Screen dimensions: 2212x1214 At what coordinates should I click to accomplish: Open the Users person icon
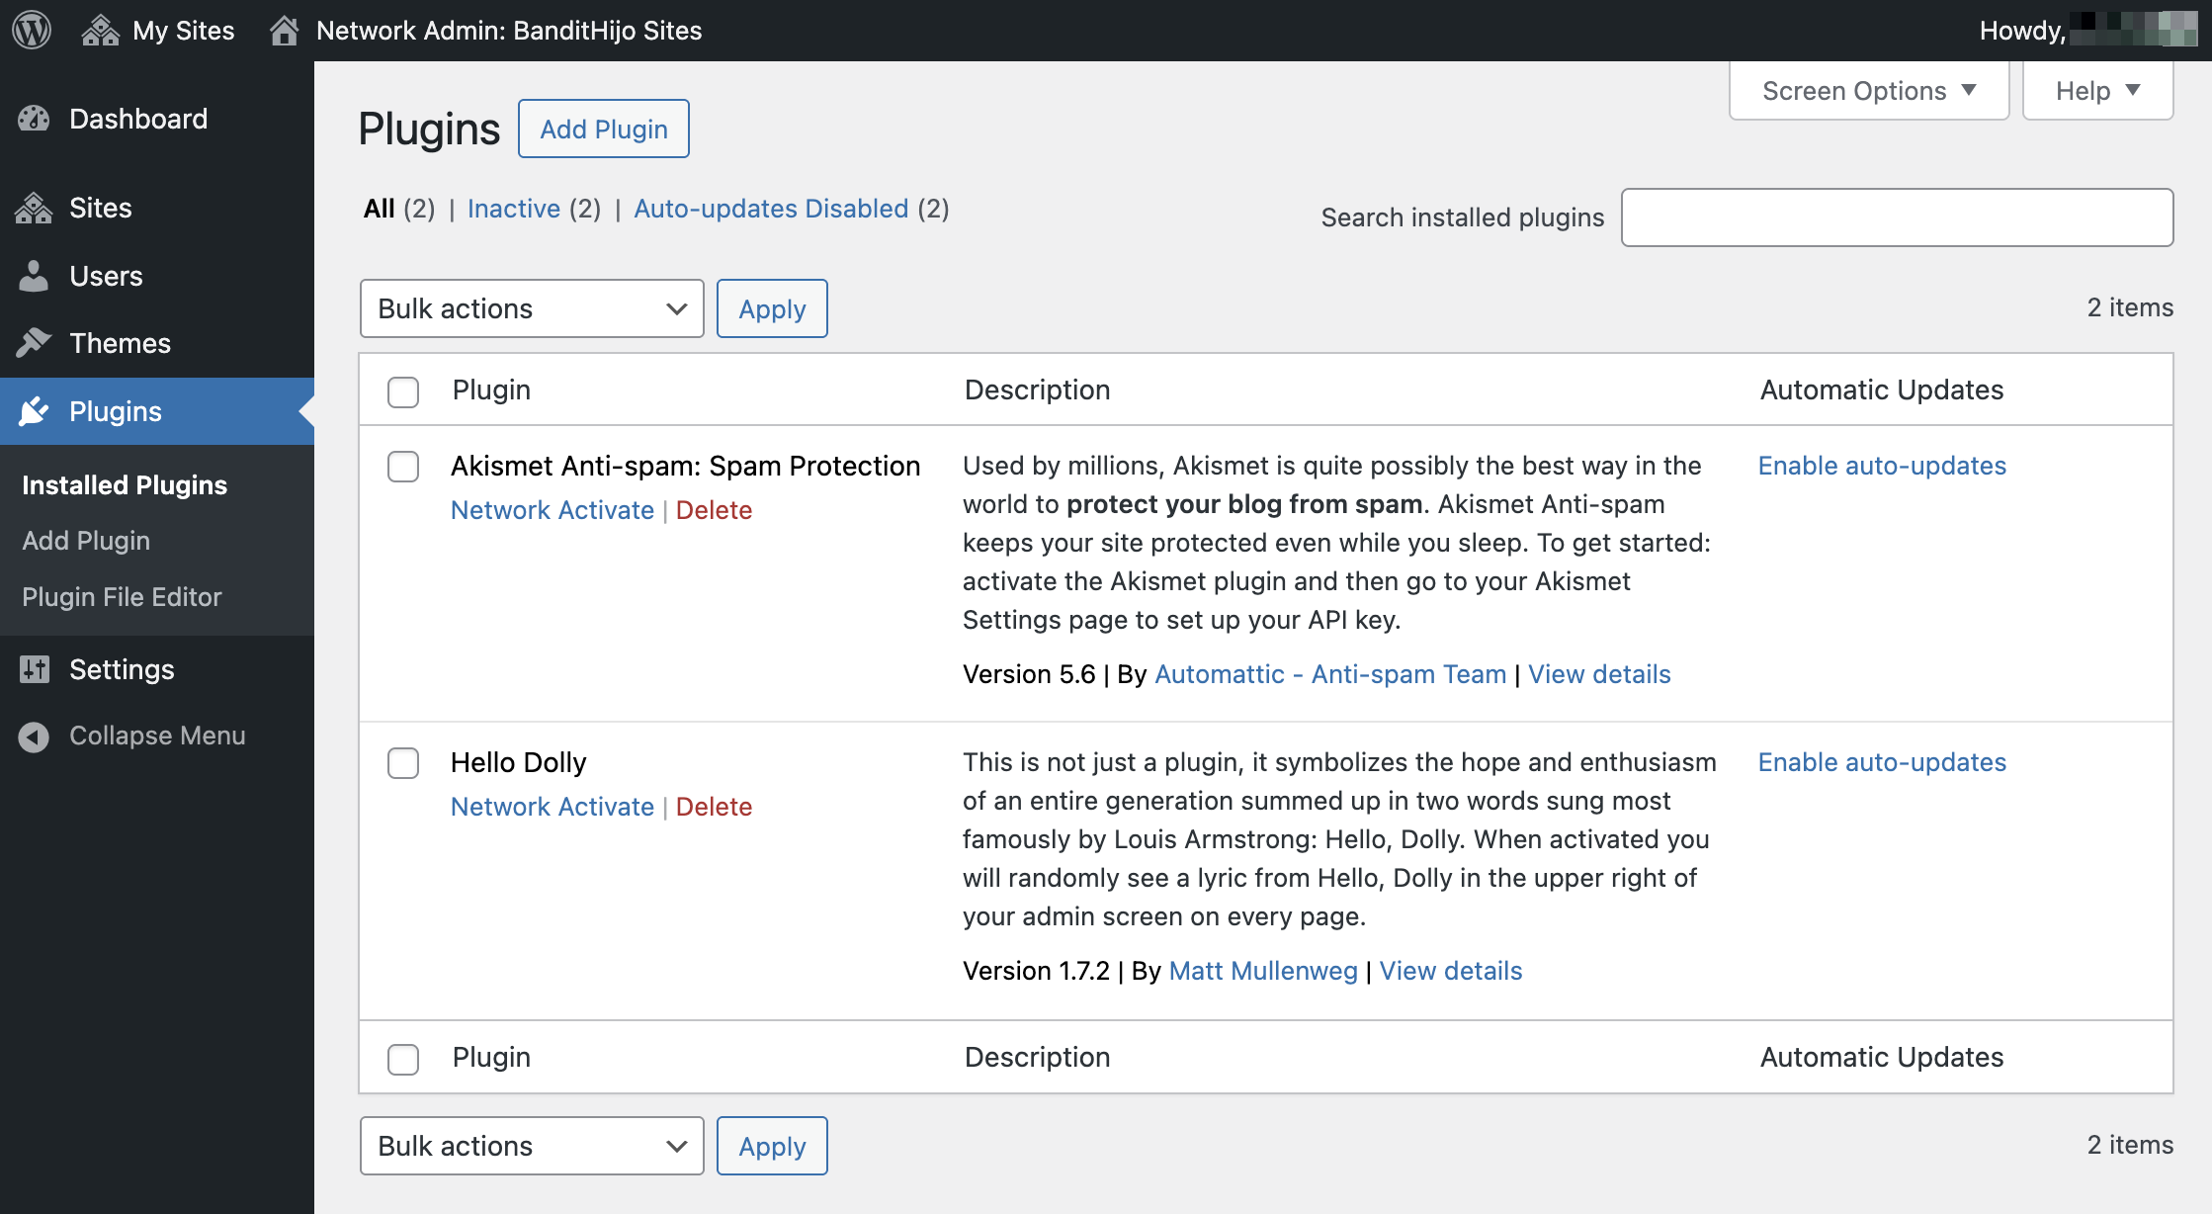click(34, 276)
